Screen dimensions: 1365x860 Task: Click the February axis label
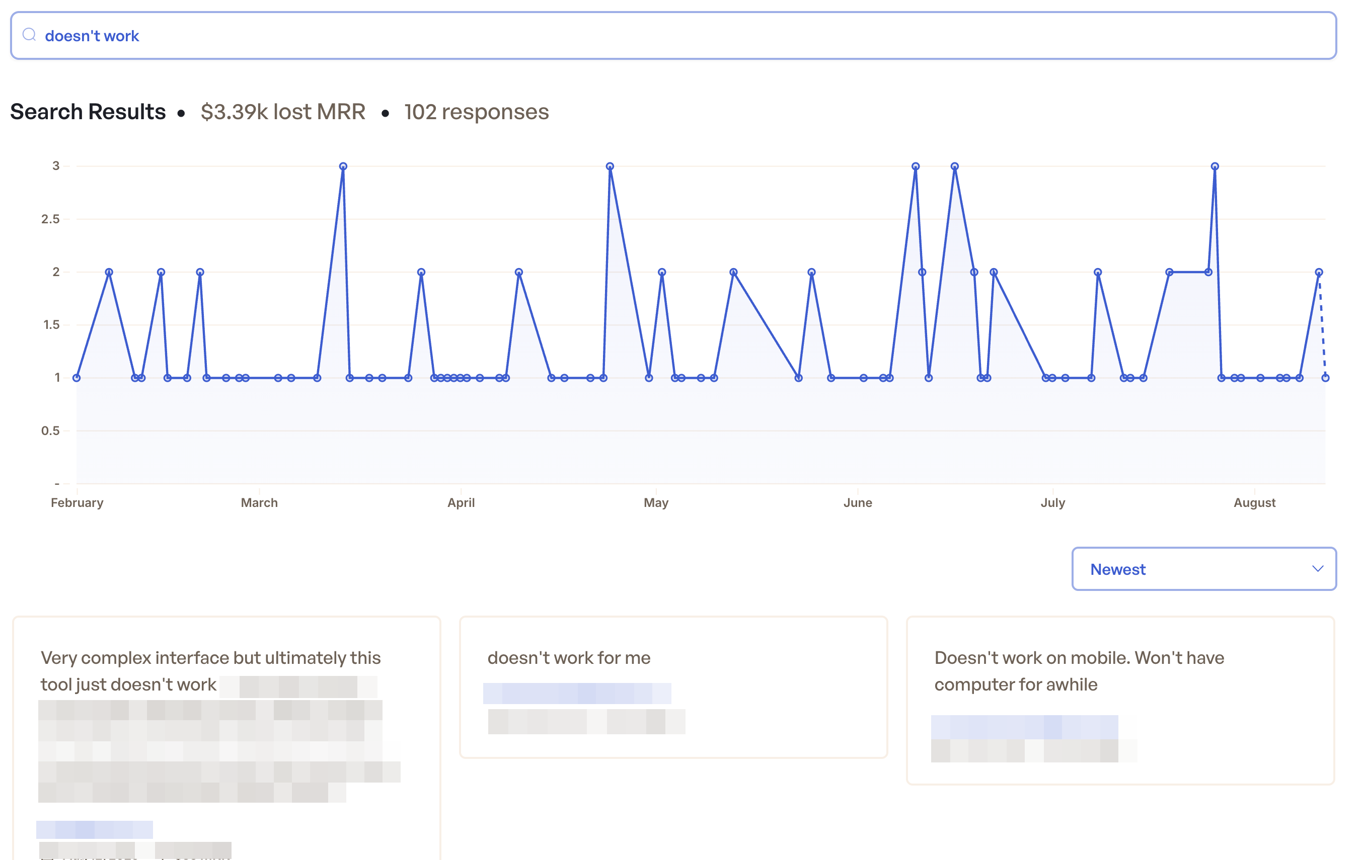[77, 502]
